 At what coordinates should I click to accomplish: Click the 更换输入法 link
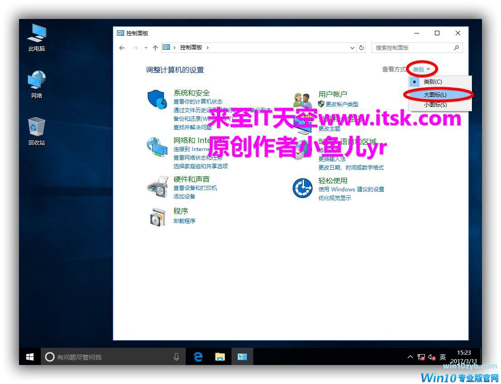coord(332,159)
